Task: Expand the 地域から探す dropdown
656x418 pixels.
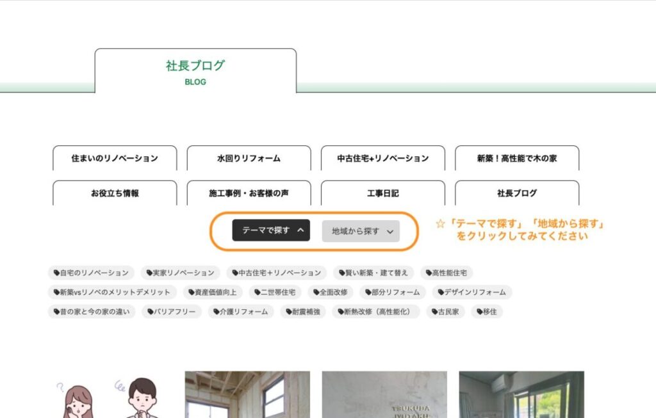Action: (x=361, y=231)
